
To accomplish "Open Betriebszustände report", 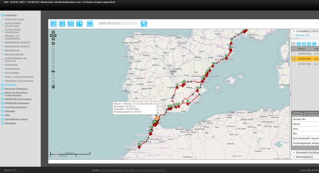I will (14, 54).
